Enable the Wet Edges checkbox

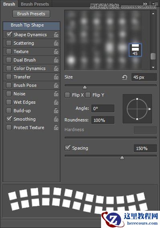[x=9, y=102]
